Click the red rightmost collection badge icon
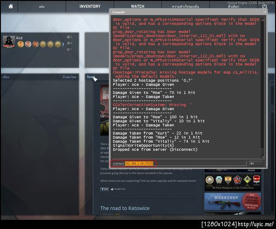 coord(256,179)
